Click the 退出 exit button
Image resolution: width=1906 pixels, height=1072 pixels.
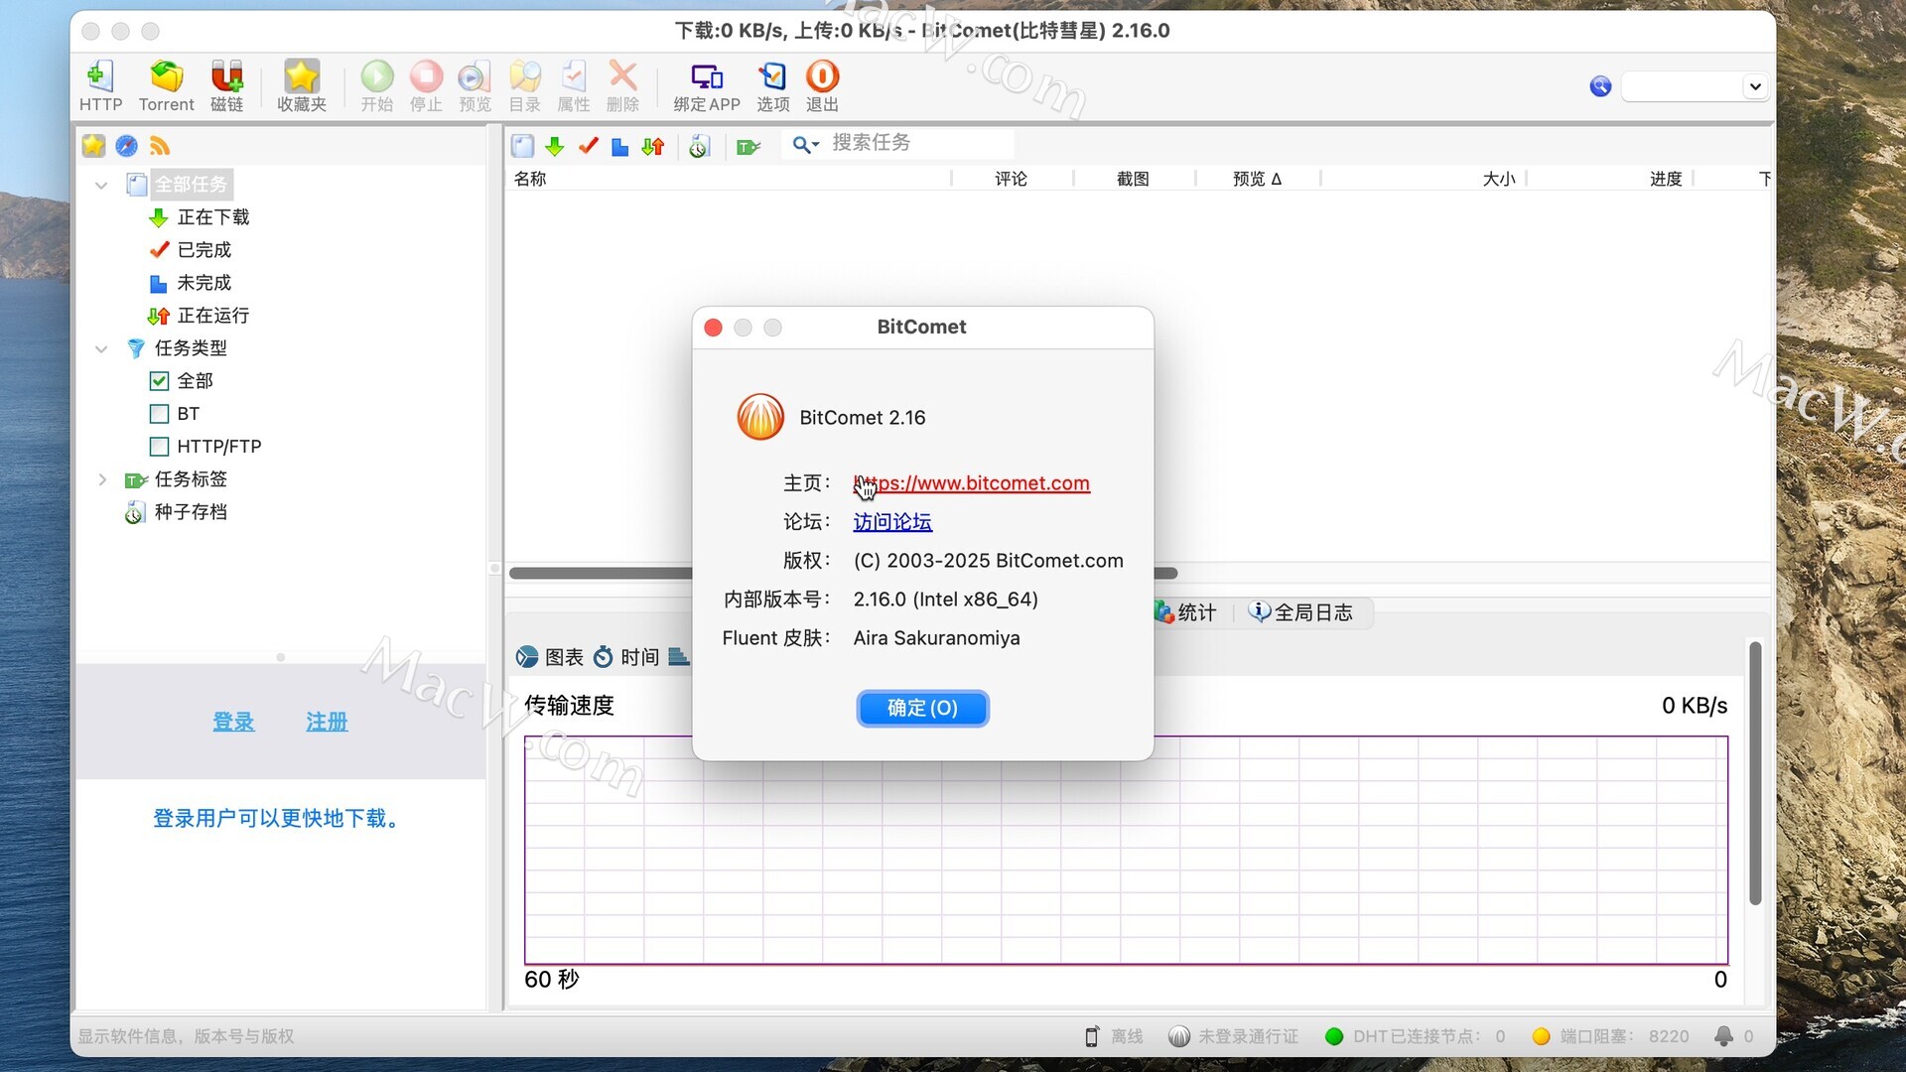[822, 86]
